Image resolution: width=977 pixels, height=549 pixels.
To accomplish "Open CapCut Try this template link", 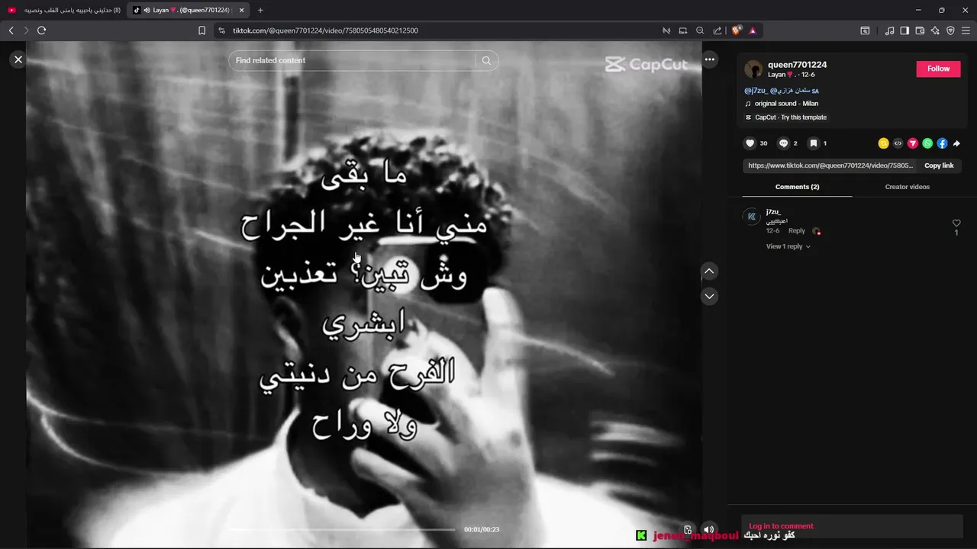I will [x=786, y=117].
